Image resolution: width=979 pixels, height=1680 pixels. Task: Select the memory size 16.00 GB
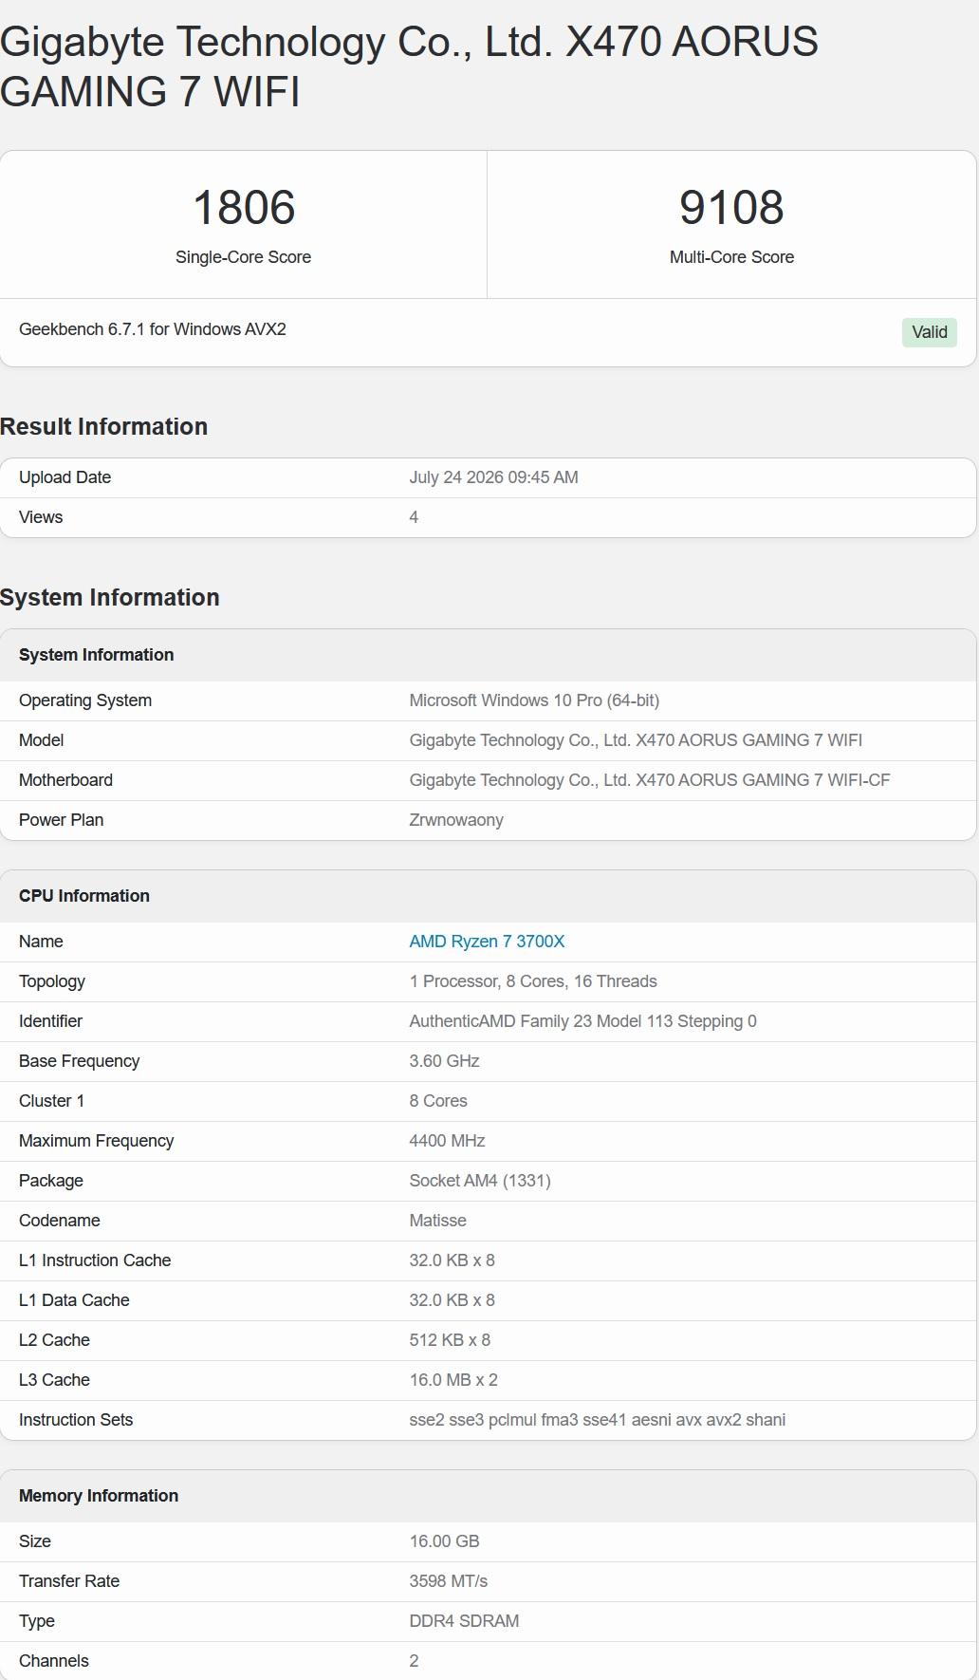click(x=444, y=1541)
